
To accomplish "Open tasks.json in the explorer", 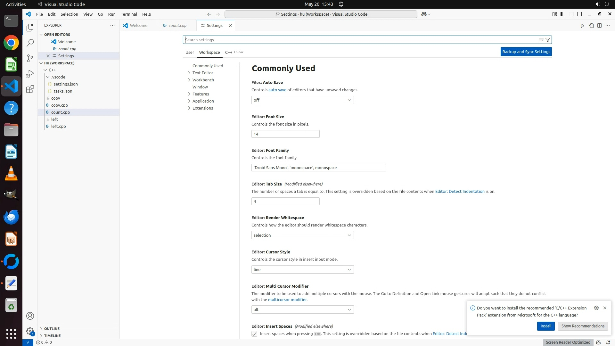I will point(63,91).
